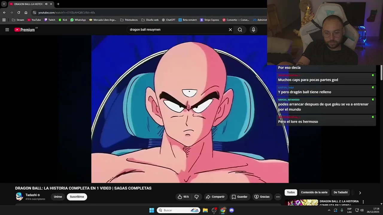Expand the tab search dropdown
Image resolution: width=383 pixels, height=215 pixels.
coord(4,4)
